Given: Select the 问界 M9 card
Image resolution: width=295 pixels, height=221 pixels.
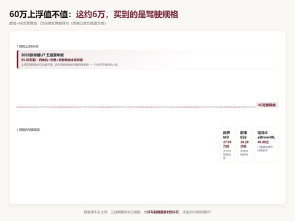Looking at the screenshot, I should (x=227, y=145).
